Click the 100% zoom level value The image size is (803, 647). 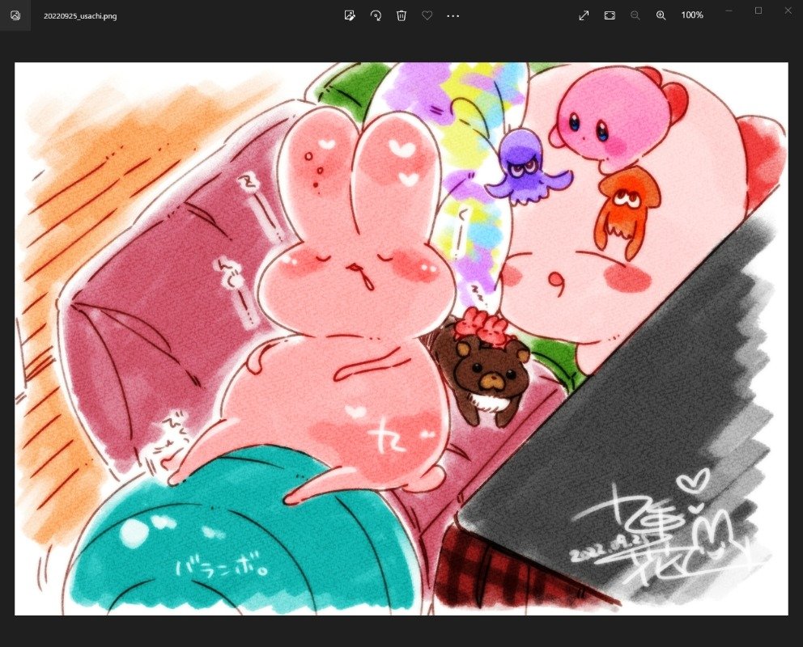click(x=692, y=15)
